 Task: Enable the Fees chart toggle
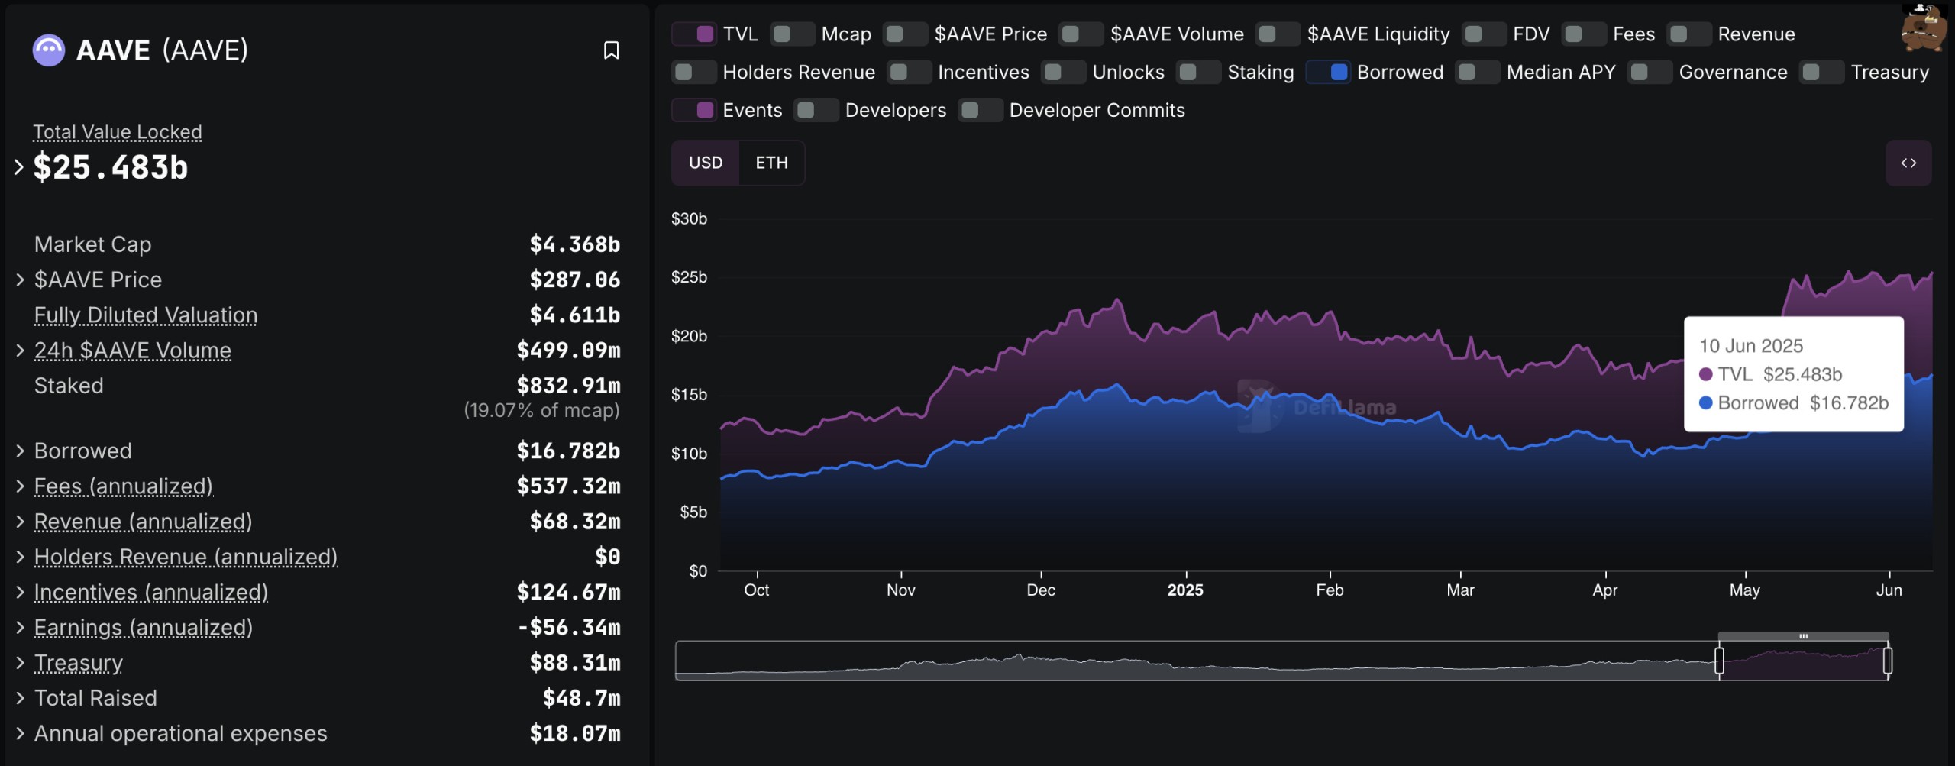pos(1583,34)
